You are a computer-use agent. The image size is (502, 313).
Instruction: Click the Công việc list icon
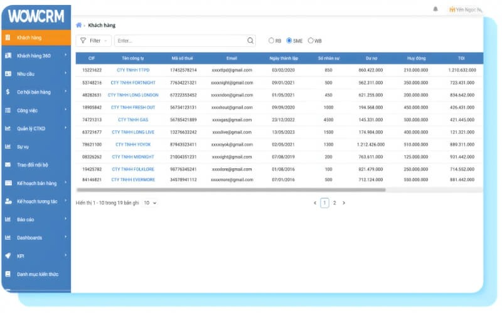8,110
